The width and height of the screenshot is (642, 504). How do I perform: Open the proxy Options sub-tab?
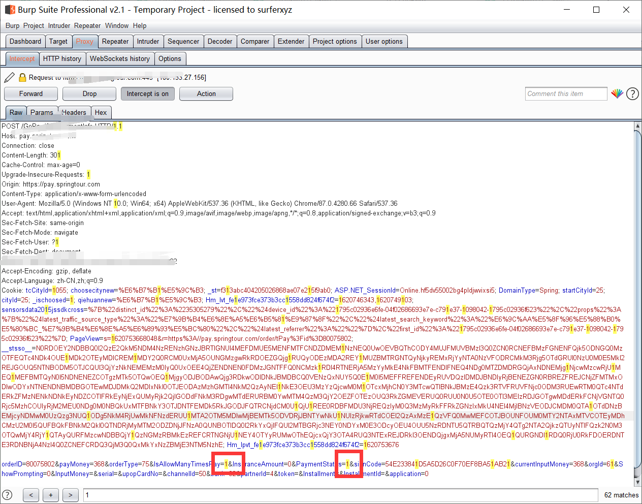[170, 58]
